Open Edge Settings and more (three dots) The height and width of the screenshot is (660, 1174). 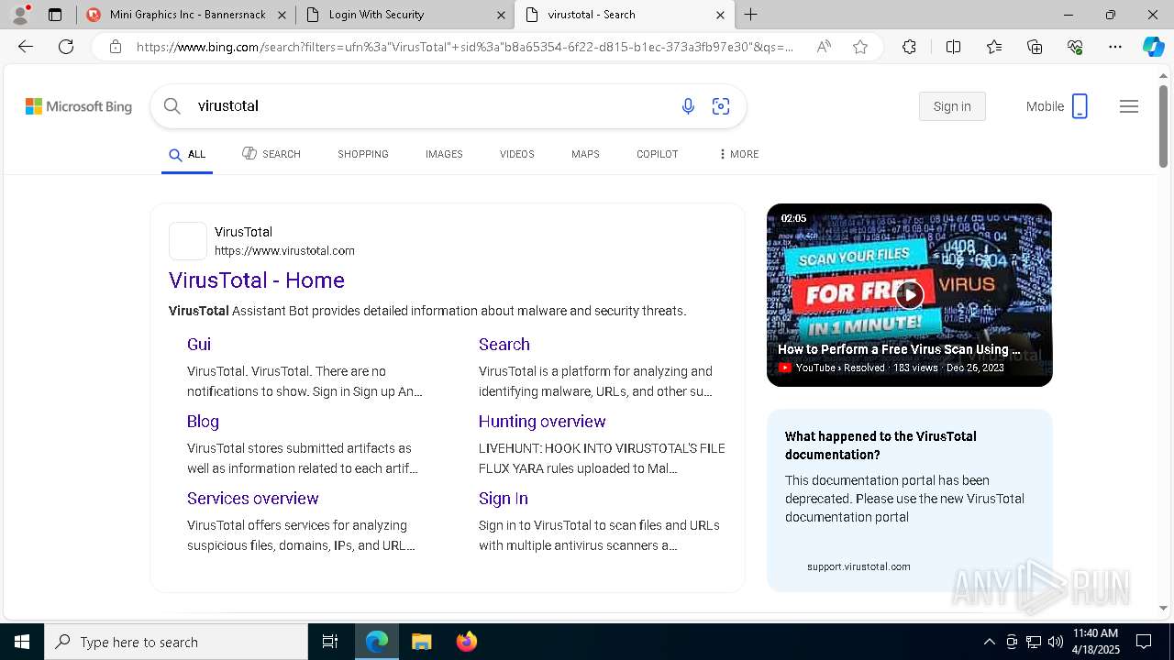(x=1115, y=47)
